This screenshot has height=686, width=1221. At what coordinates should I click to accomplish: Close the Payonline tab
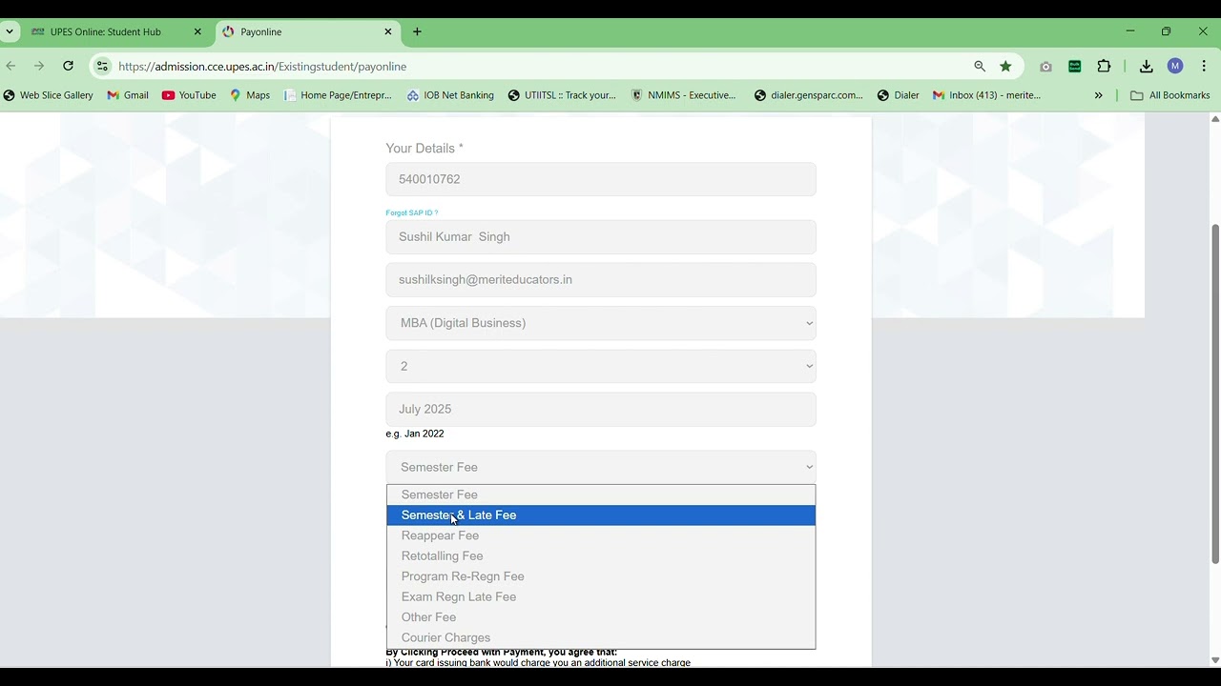tap(388, 31)
